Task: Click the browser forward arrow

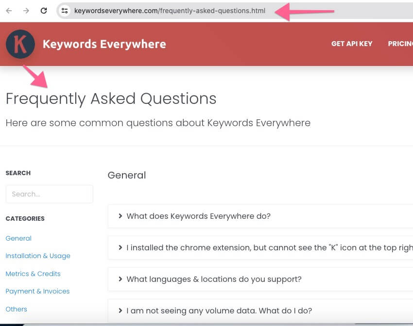Action: 26,11
